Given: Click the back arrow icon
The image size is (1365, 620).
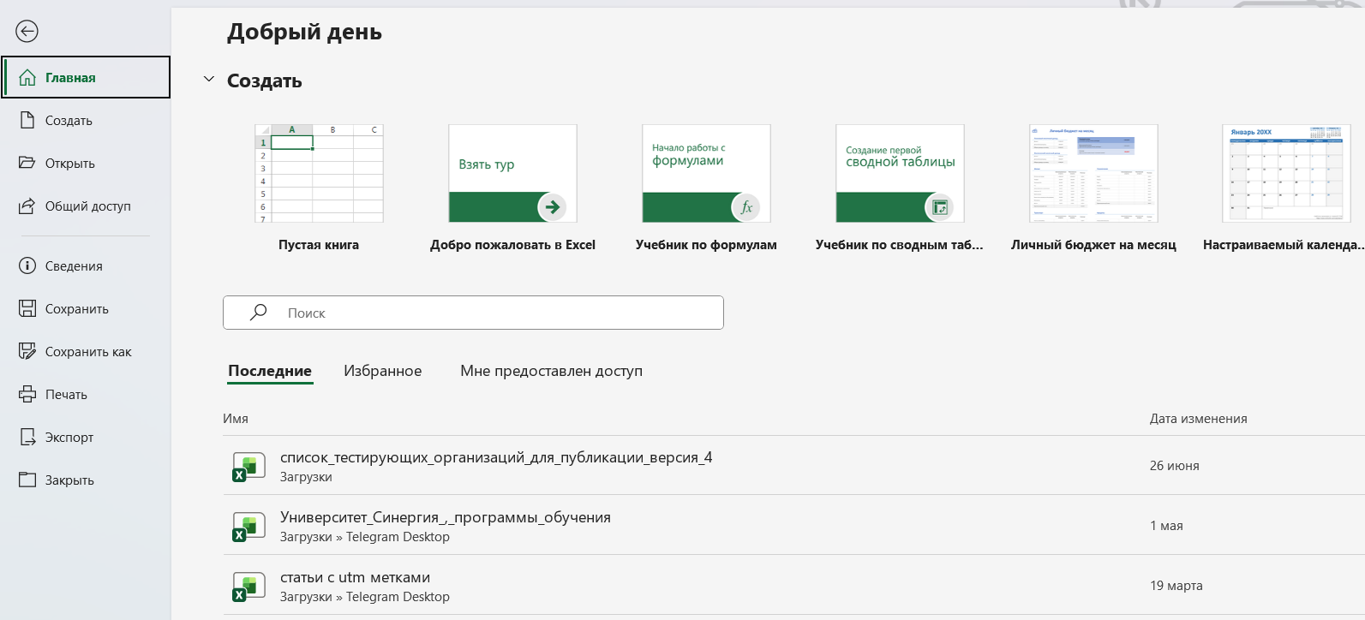Looking at the screenshot, I should [x=27, y=32].
